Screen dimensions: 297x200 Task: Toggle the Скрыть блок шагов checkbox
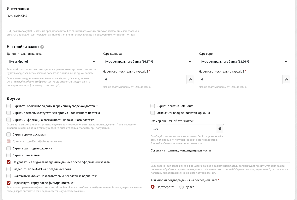8,155
